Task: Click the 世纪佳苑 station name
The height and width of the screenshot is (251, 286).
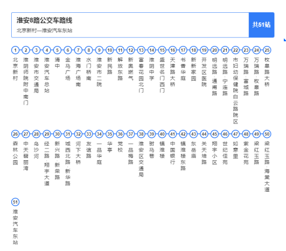Action: 225,153
